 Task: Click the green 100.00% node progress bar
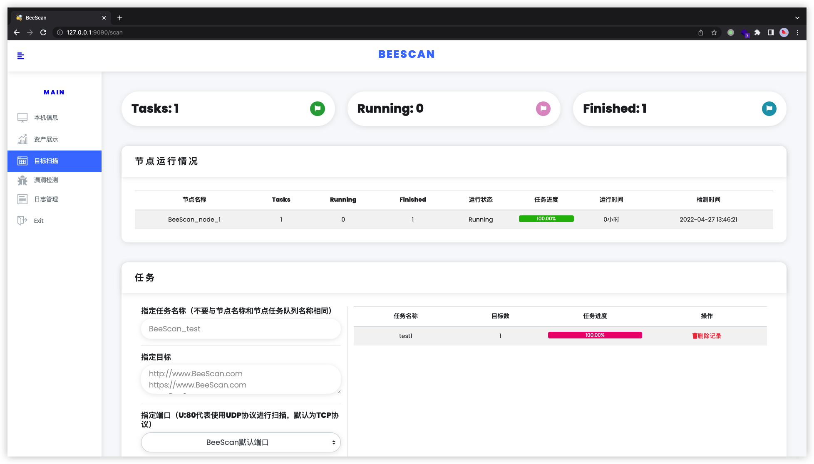point(546,219)
